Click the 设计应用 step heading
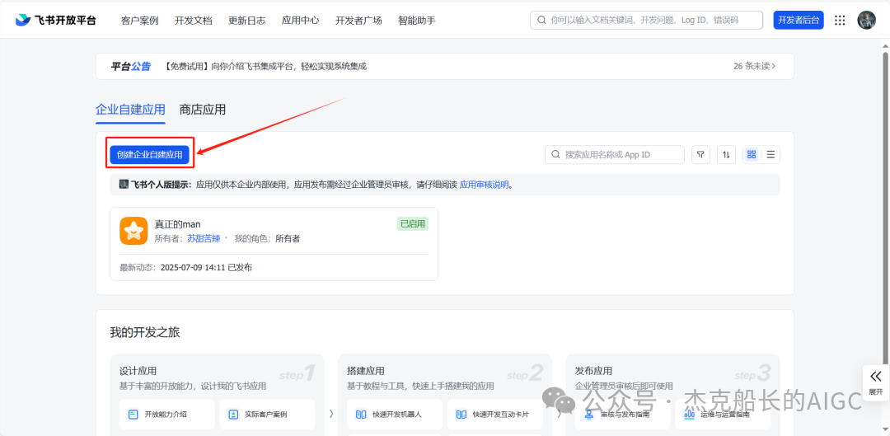This screenshot has width=890, height=436. (138, 371)
